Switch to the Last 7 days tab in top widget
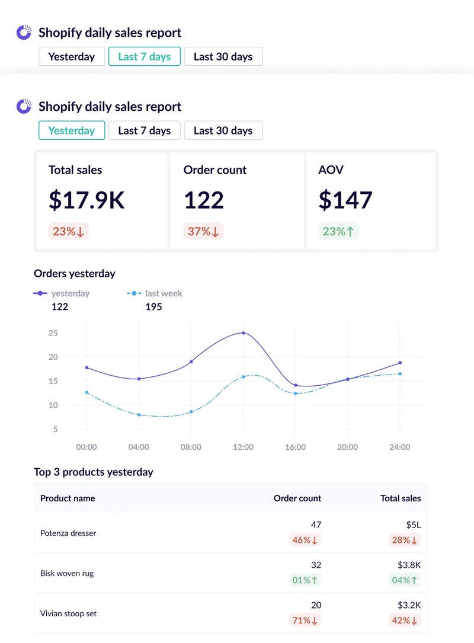This screenshot has width=474, height=643. click(144, 56)
